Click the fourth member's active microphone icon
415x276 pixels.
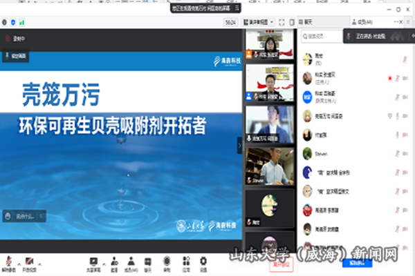397,116
